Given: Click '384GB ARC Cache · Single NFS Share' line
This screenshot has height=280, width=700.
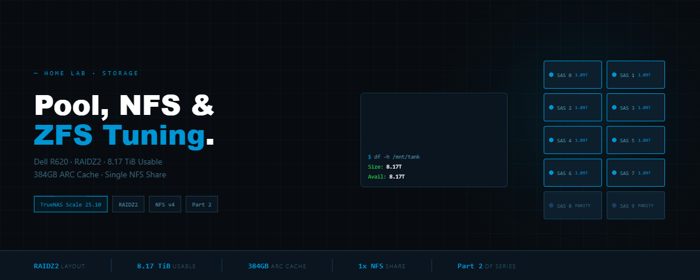Looking at the screenshot, I should [x=100, y=174].
